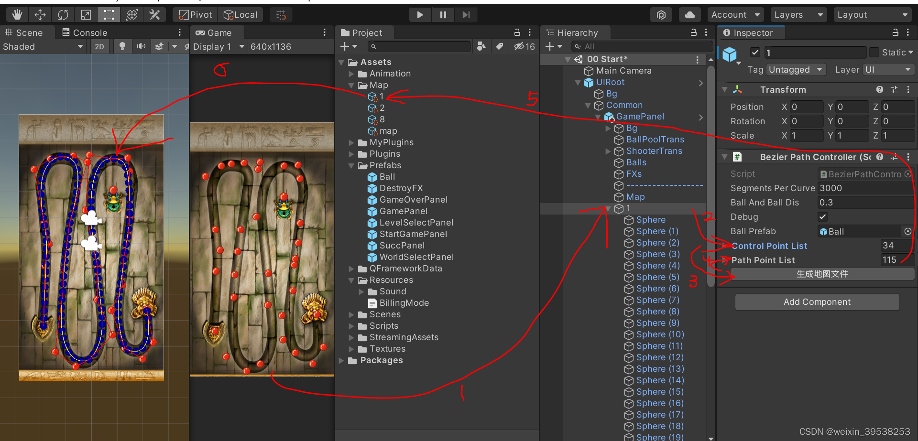Switch to the Scene tab
The height and width of the screenshot is (441, 918).
point(24,32)
